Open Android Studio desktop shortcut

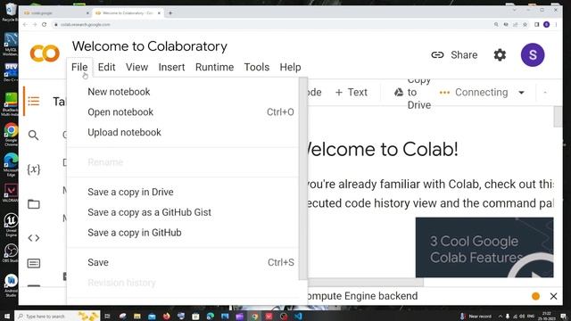coord(11,285)
